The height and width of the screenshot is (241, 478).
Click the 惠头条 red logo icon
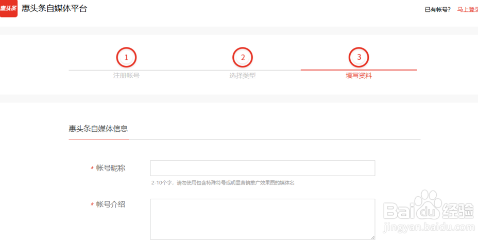pyautogui.click(x=9, y=9)
